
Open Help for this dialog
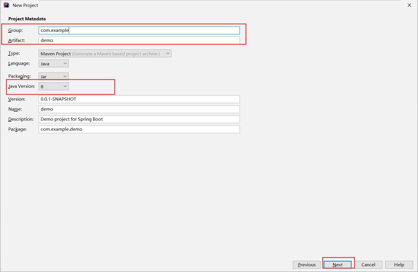(x=399, y=265)
